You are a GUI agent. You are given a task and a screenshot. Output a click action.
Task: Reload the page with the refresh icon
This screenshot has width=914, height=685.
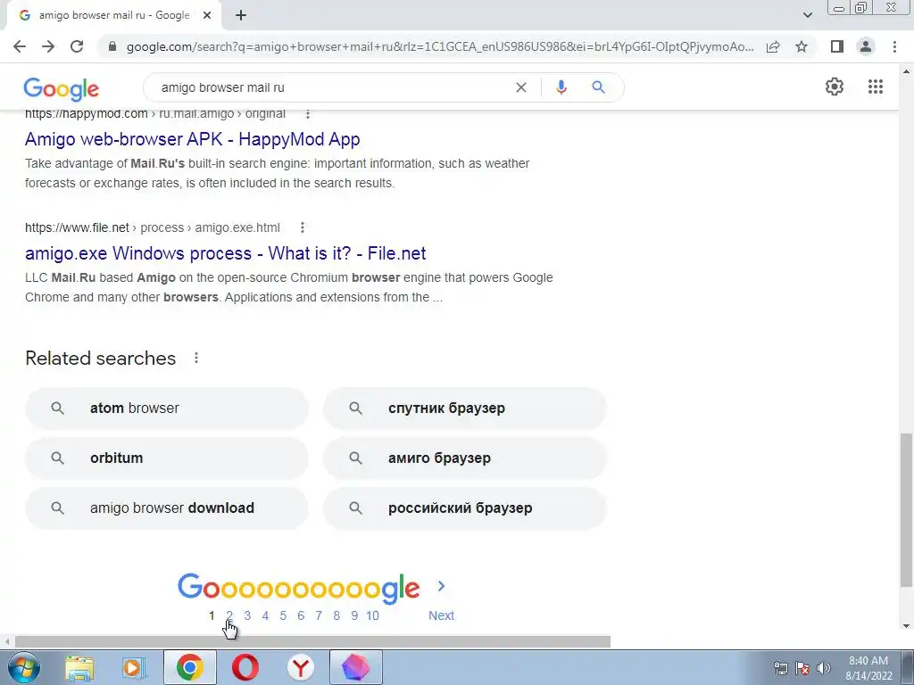point(77,46)
